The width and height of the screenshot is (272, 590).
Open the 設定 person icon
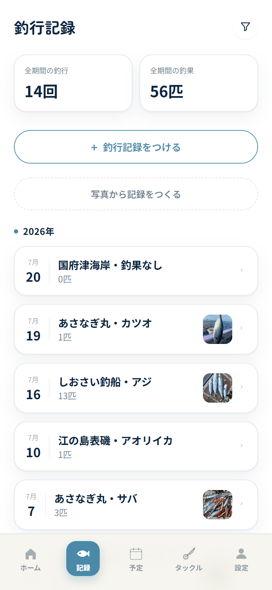coord(241,554)
